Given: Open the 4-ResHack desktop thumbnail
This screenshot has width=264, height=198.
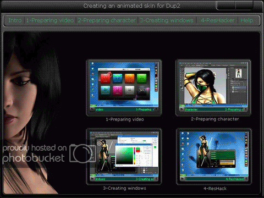Looking at the screenshot, I should [213, 156].
